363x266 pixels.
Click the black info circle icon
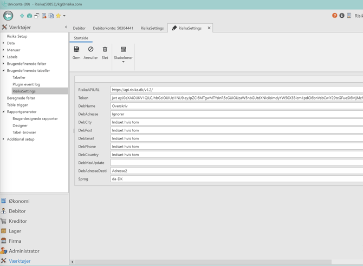click(x=342, y=16)
